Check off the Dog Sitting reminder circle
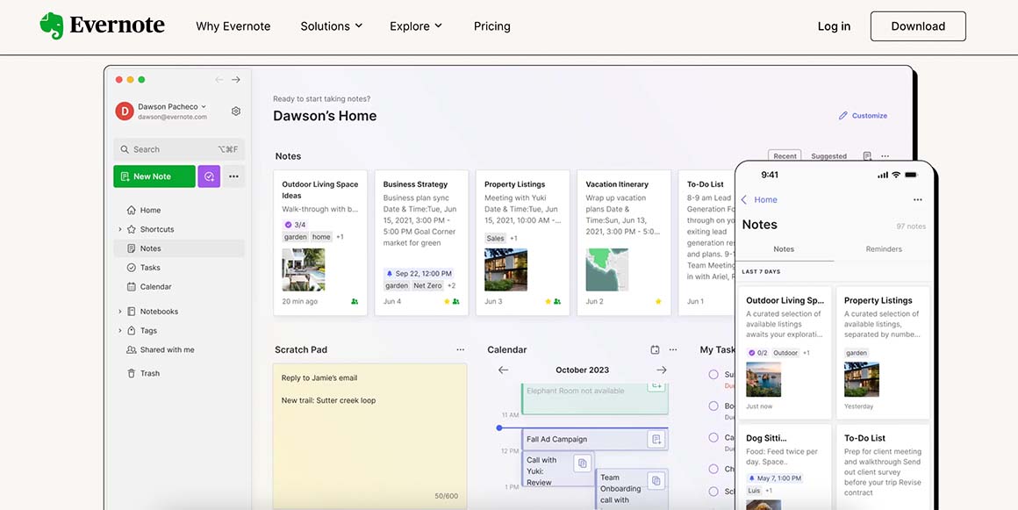Image resolution: width=1018 pixels, height=510 pixels. tap(753, 478)
